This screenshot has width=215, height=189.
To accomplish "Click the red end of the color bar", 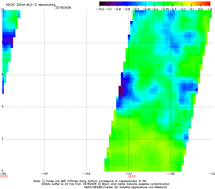I will point(208,3).
